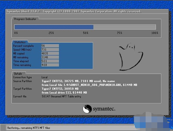The height and width of the screenshot is (131, 173).
Task: Click the Symantec wordmark text
Action: [104, 109]
